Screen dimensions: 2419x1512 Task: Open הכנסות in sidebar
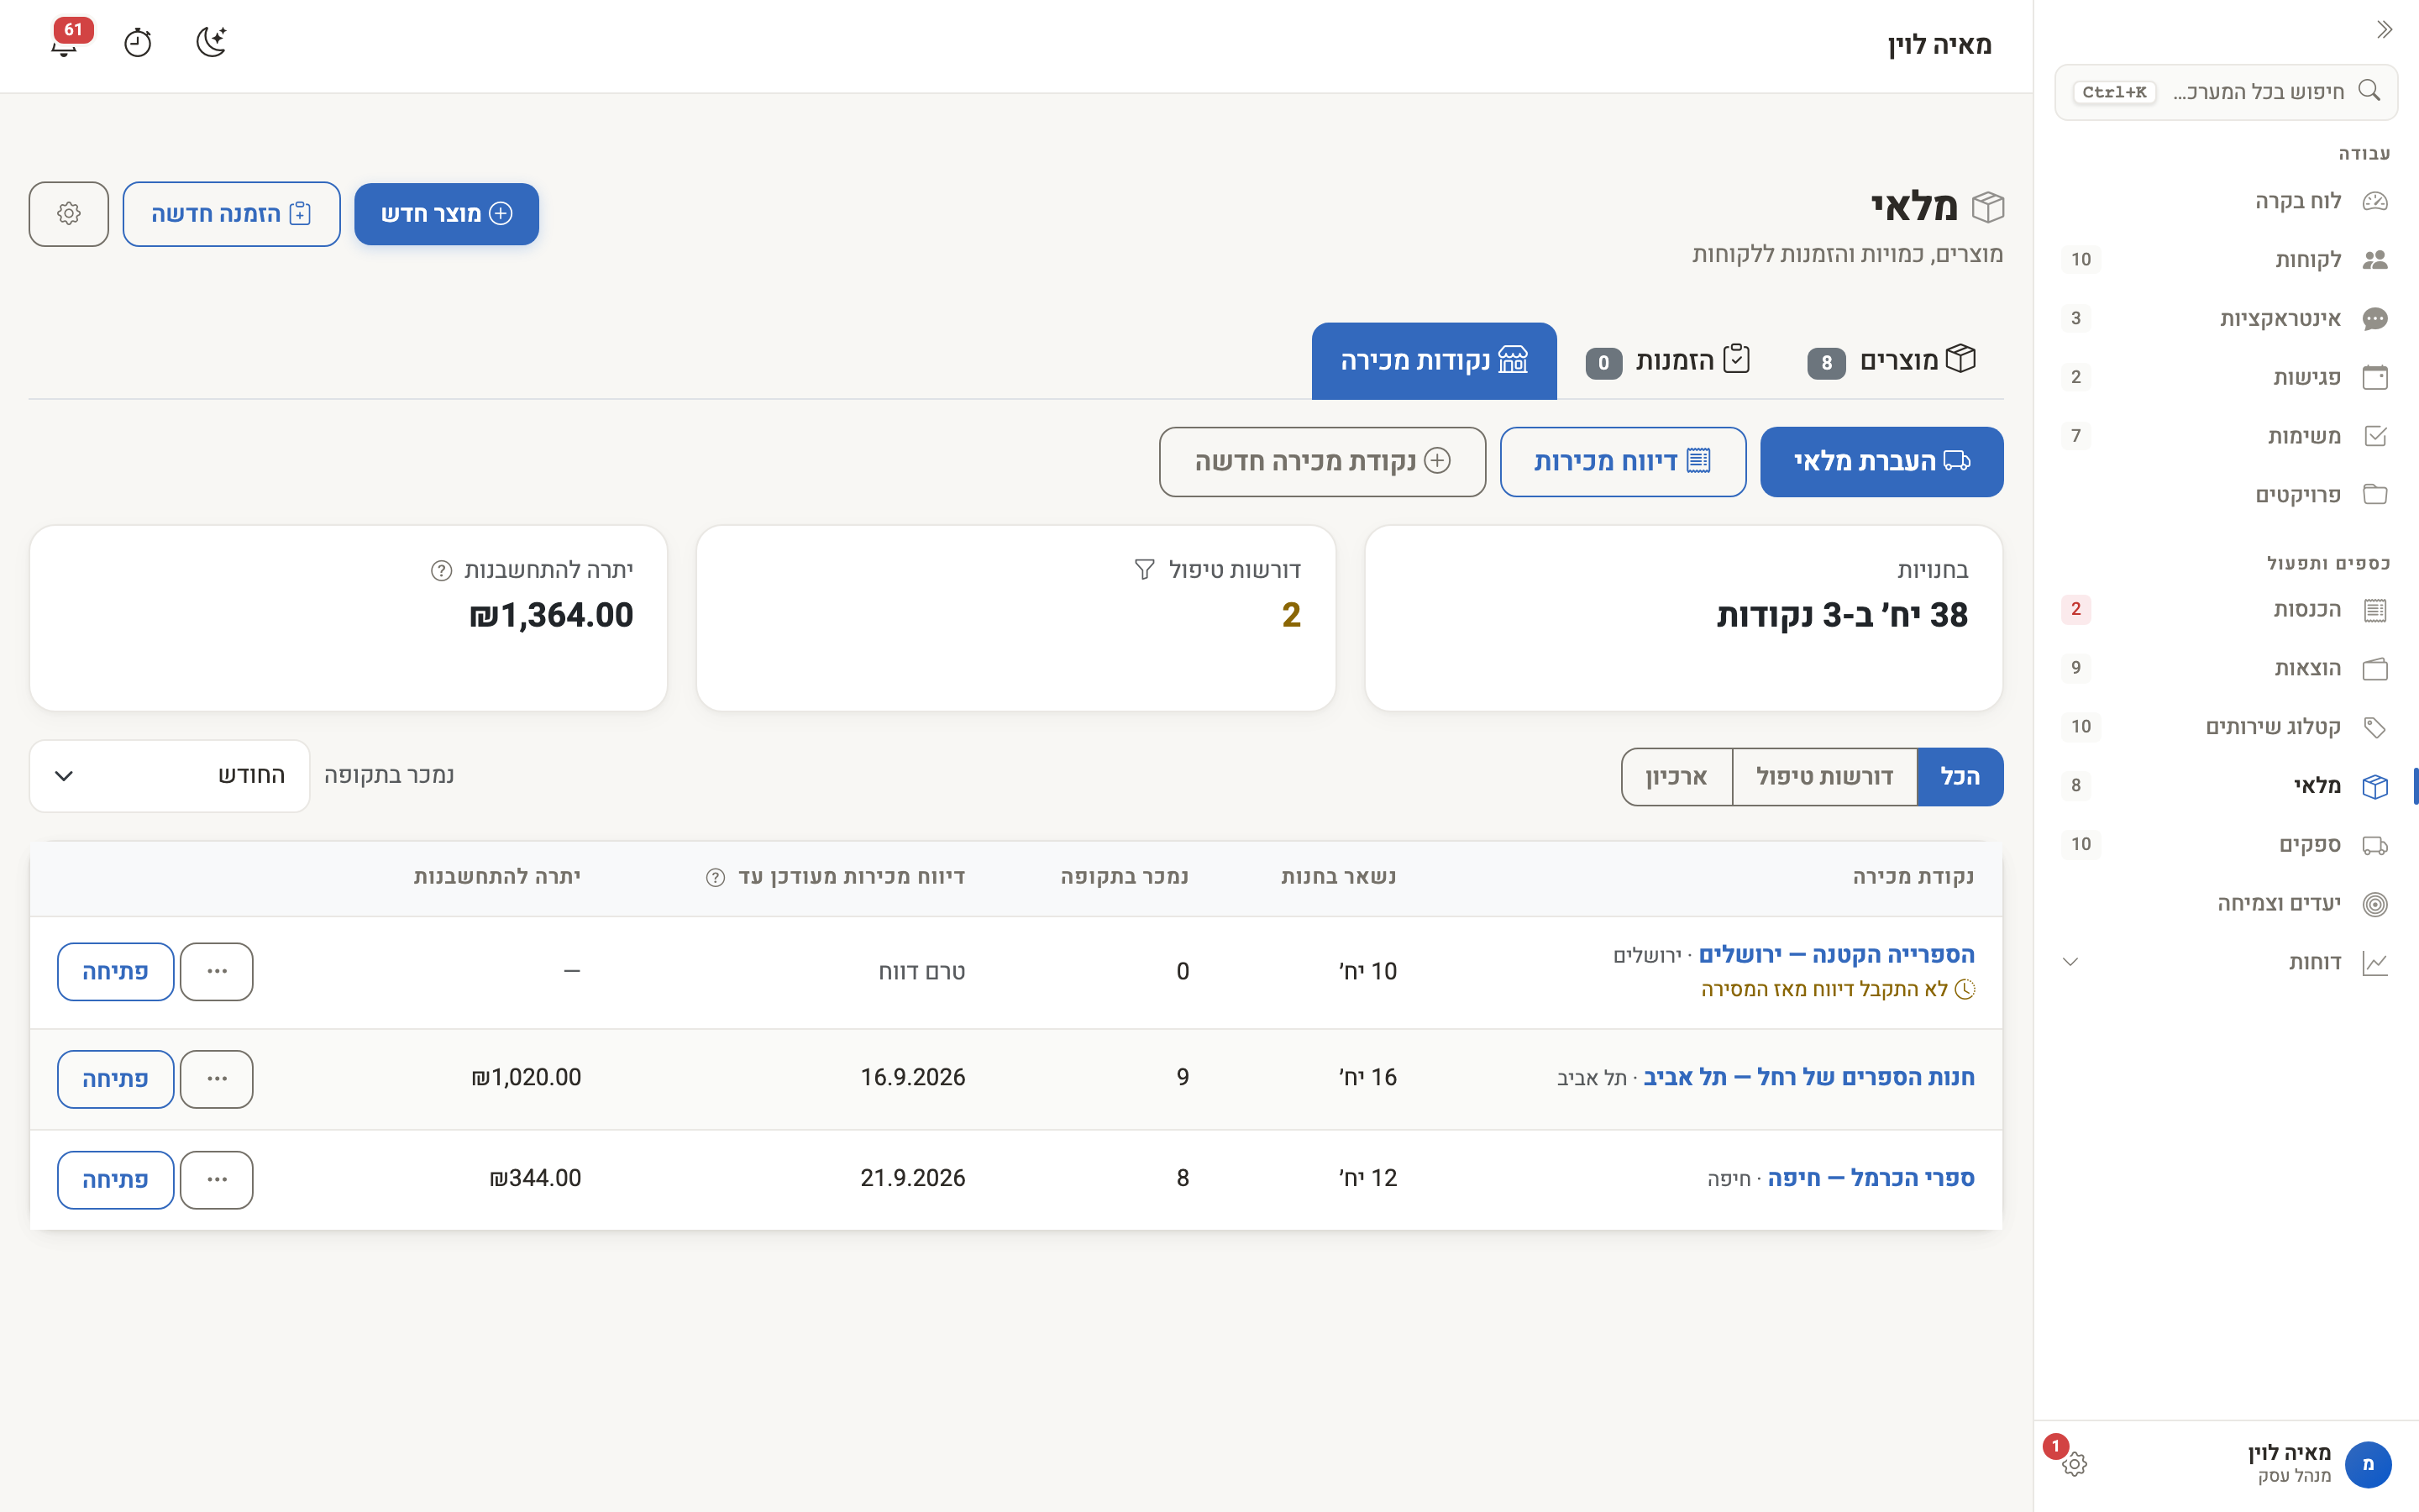pyautogui.click(x=2226, y=609)
